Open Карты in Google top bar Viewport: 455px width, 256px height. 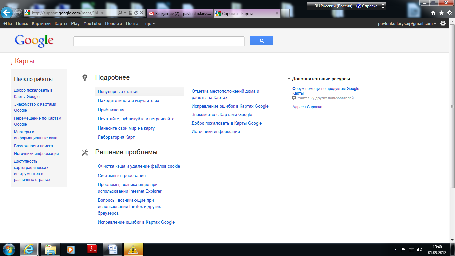(61, 24)
